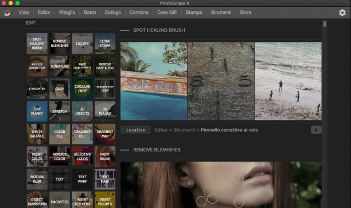
Task: Select the Gradient Map tile
Action: click(105, 134)
